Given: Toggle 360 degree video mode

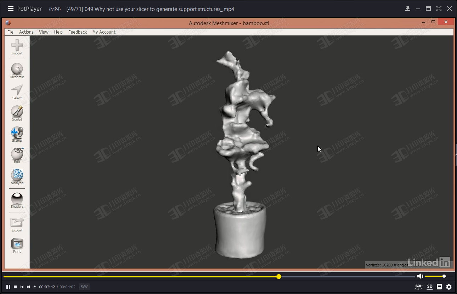Looking at the screenshot, I should point(419,287).
